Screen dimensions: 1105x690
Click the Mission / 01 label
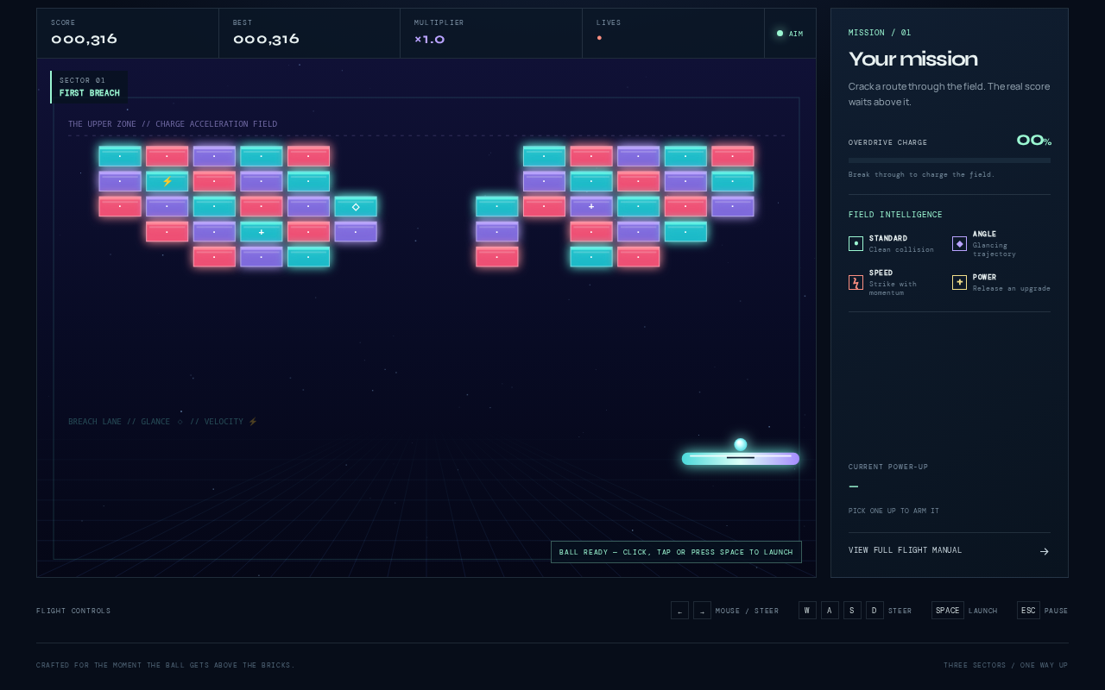click(880, 33)
